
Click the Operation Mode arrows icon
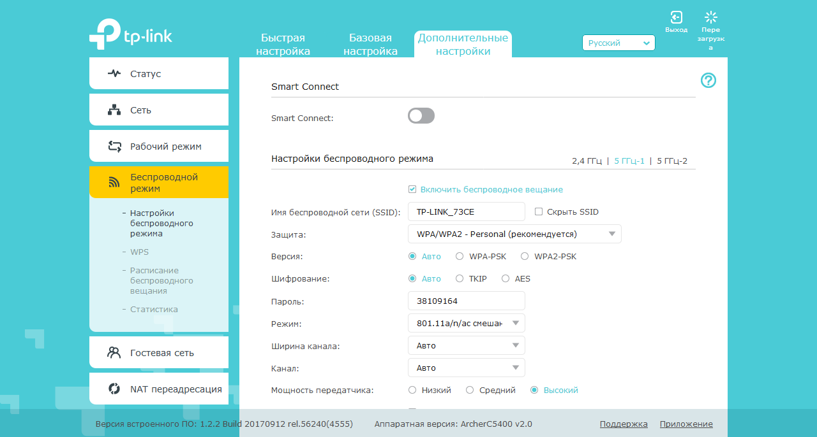point(114,147)
